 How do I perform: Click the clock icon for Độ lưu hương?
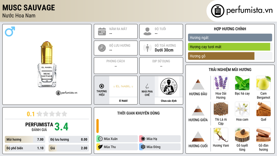(x=102, y=48)
